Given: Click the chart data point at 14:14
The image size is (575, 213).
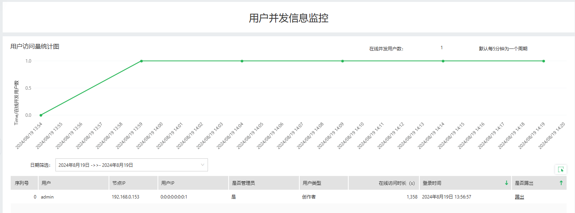Looking at the screenshot, I should point(443,61).
